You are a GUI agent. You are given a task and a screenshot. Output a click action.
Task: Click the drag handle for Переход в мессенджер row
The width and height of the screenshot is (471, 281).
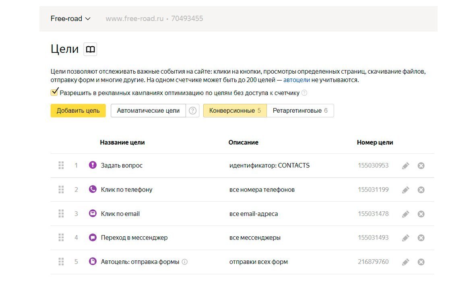[61, 238]
